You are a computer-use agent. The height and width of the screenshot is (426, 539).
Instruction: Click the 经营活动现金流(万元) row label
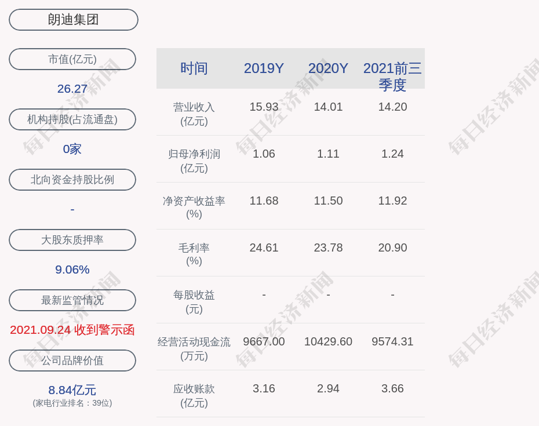pyautogui.click(x=194, y=348)
